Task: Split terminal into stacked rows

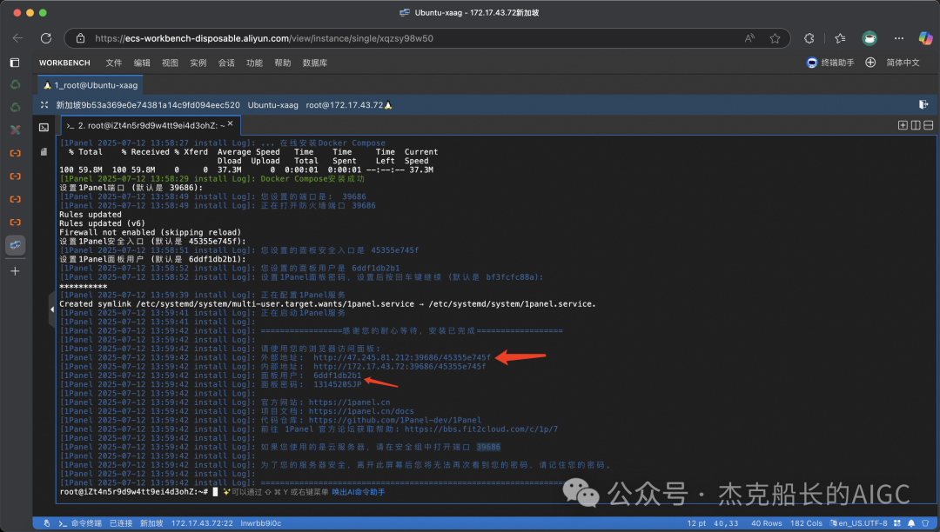Action: [x=928, y=125]
